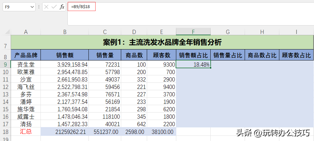Click the title cell 案例1：主流洗发水品牌全年销售分析
The width and height of the screenshot is (314, 141).
pos(162,42)
